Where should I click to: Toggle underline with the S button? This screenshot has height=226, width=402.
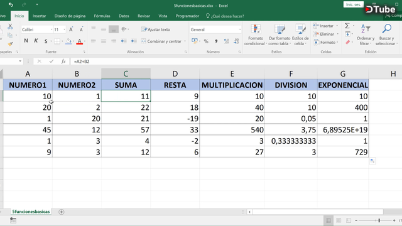[x=46, y=41]
